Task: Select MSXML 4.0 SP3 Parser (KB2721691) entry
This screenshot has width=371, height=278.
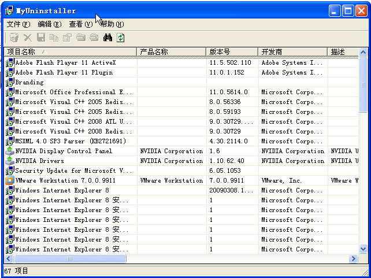Action: tap(71, 141)
